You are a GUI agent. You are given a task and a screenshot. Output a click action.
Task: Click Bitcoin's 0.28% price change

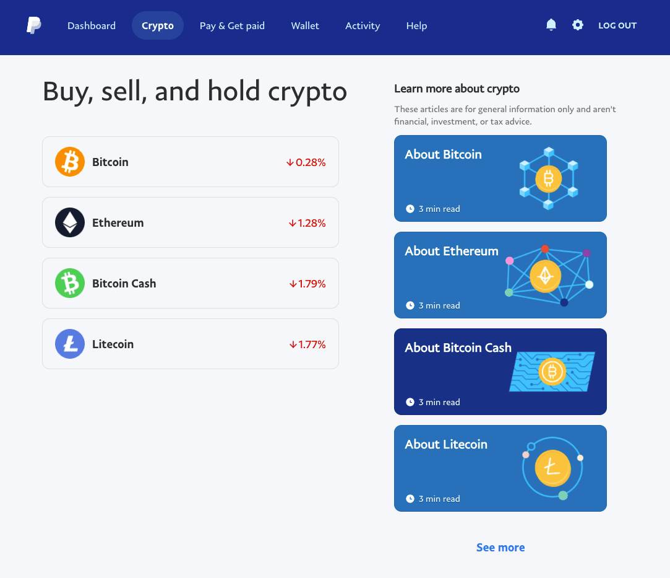tap(306, 162)
